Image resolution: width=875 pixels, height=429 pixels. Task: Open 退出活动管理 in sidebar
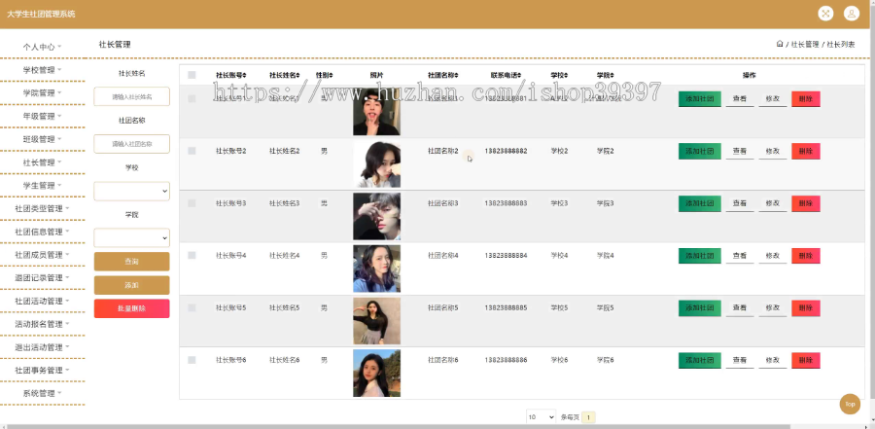[x=43, y=347]
